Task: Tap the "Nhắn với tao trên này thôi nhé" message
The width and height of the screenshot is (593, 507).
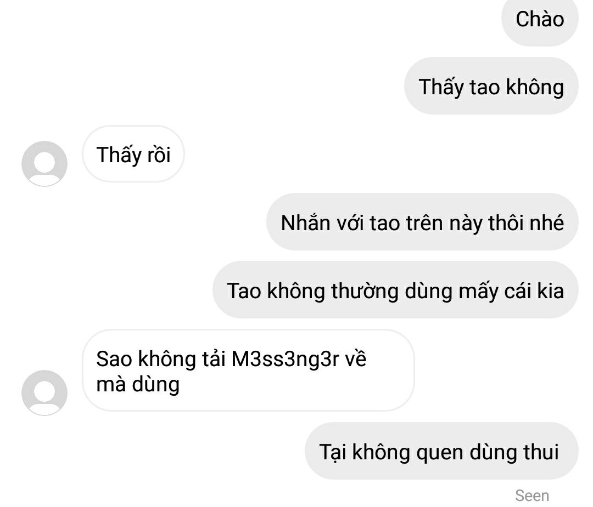Action: click(x=422, y=222)
